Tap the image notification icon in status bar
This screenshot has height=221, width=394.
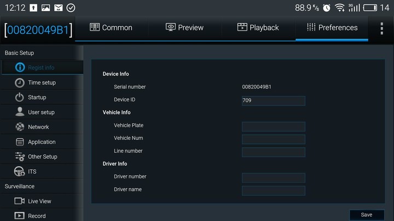tap(46, 8)
